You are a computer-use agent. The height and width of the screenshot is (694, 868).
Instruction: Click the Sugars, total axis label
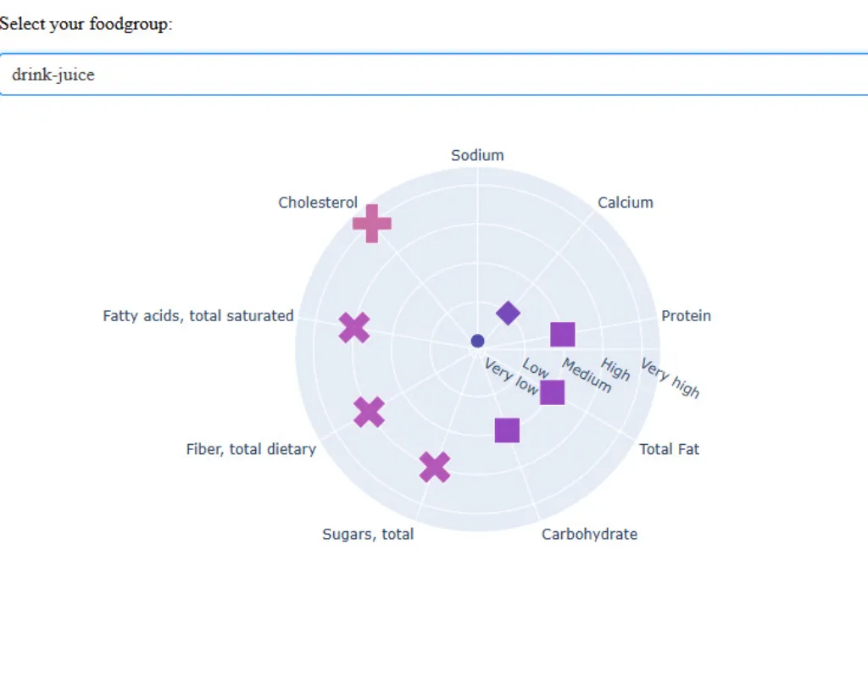click(368, 534)
